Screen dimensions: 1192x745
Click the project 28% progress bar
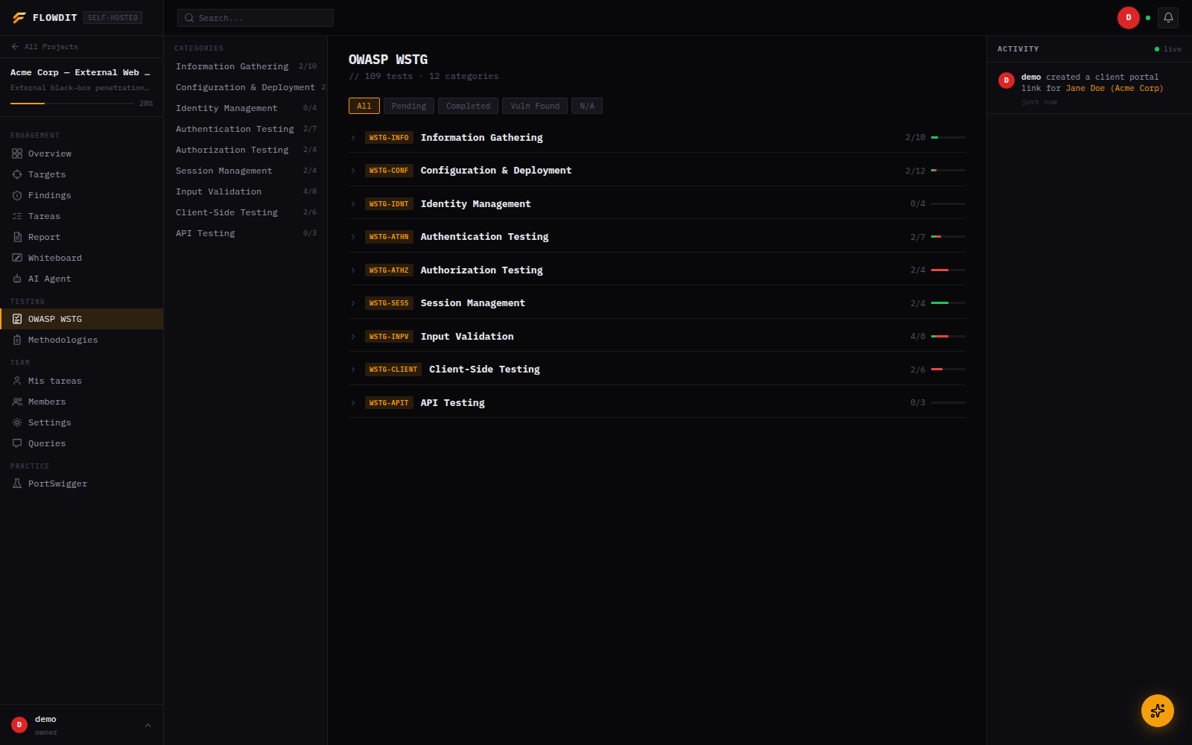[72, 104]
